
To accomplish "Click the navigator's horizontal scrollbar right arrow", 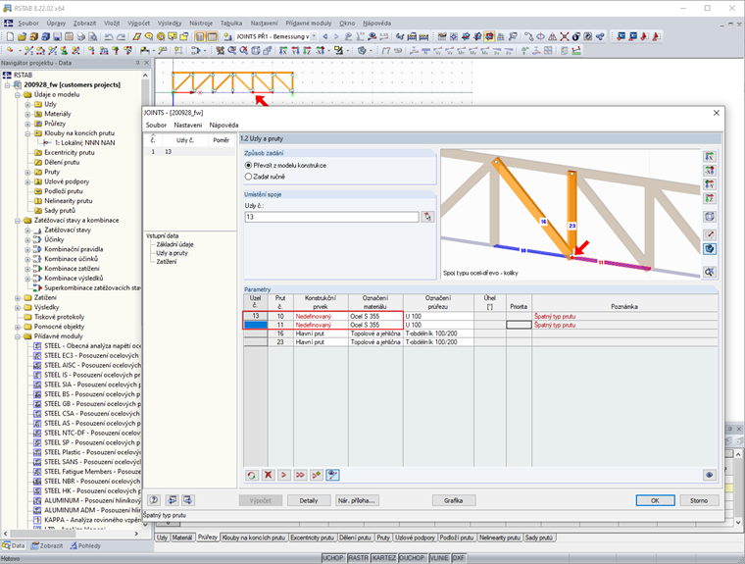I will [x=136, y=534].
